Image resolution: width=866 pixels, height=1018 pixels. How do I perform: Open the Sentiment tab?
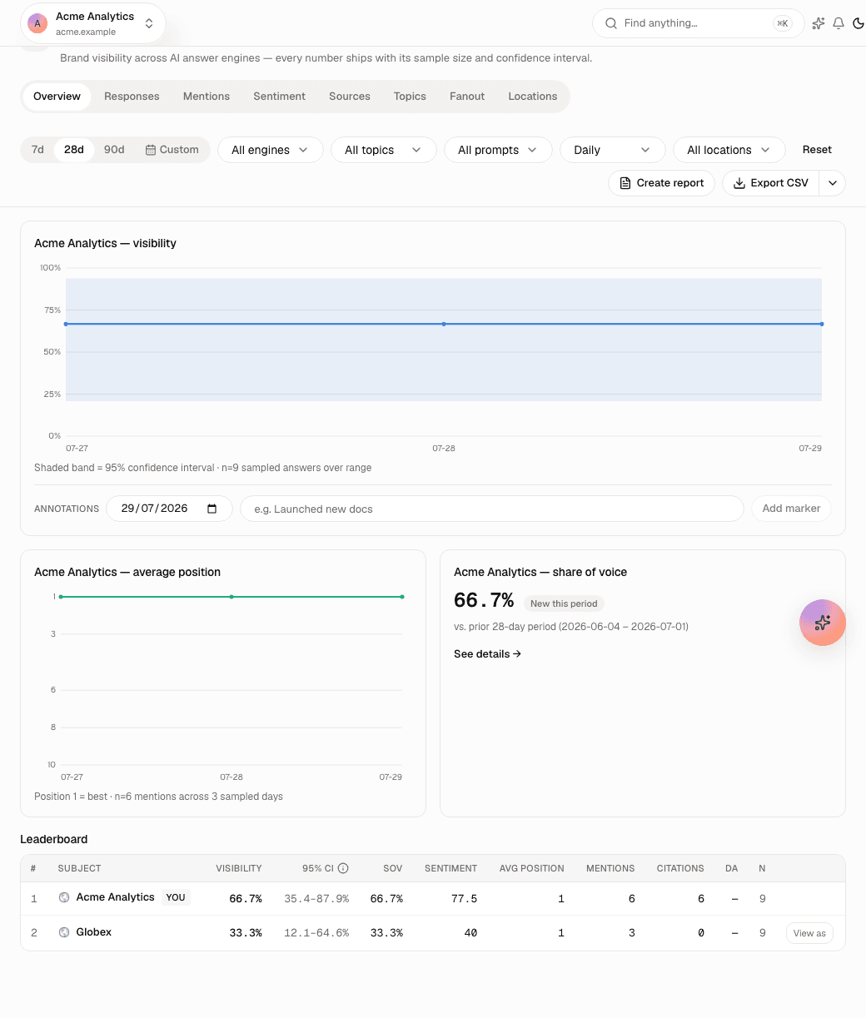[x=280, y=97]
